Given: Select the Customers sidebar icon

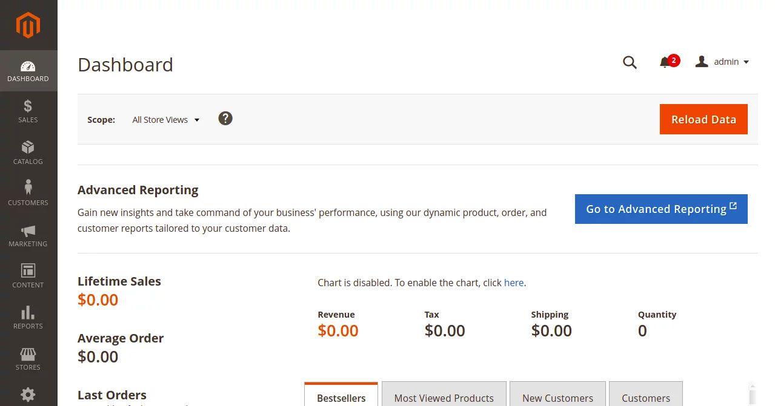Looking at the screenshot, I should pyautogui.click(x=28, y=194).
